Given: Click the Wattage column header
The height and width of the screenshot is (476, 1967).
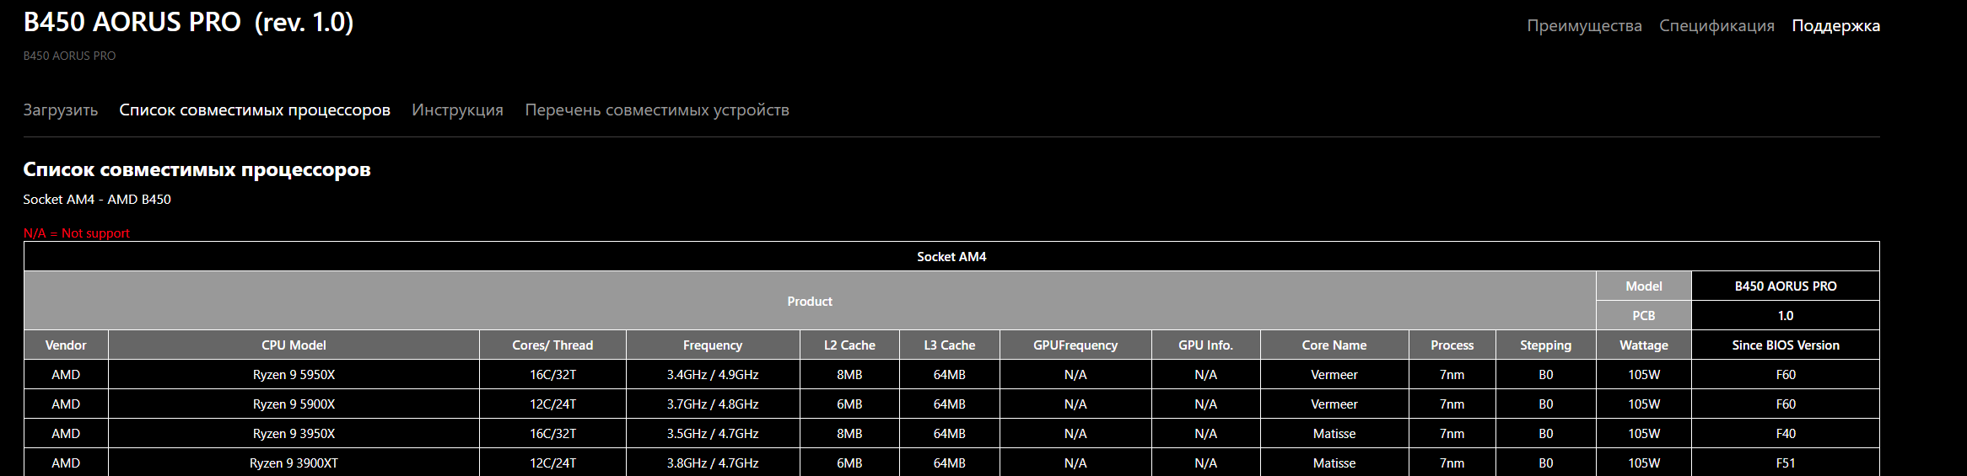Looking at the screenshot, I should [1643, 345].
